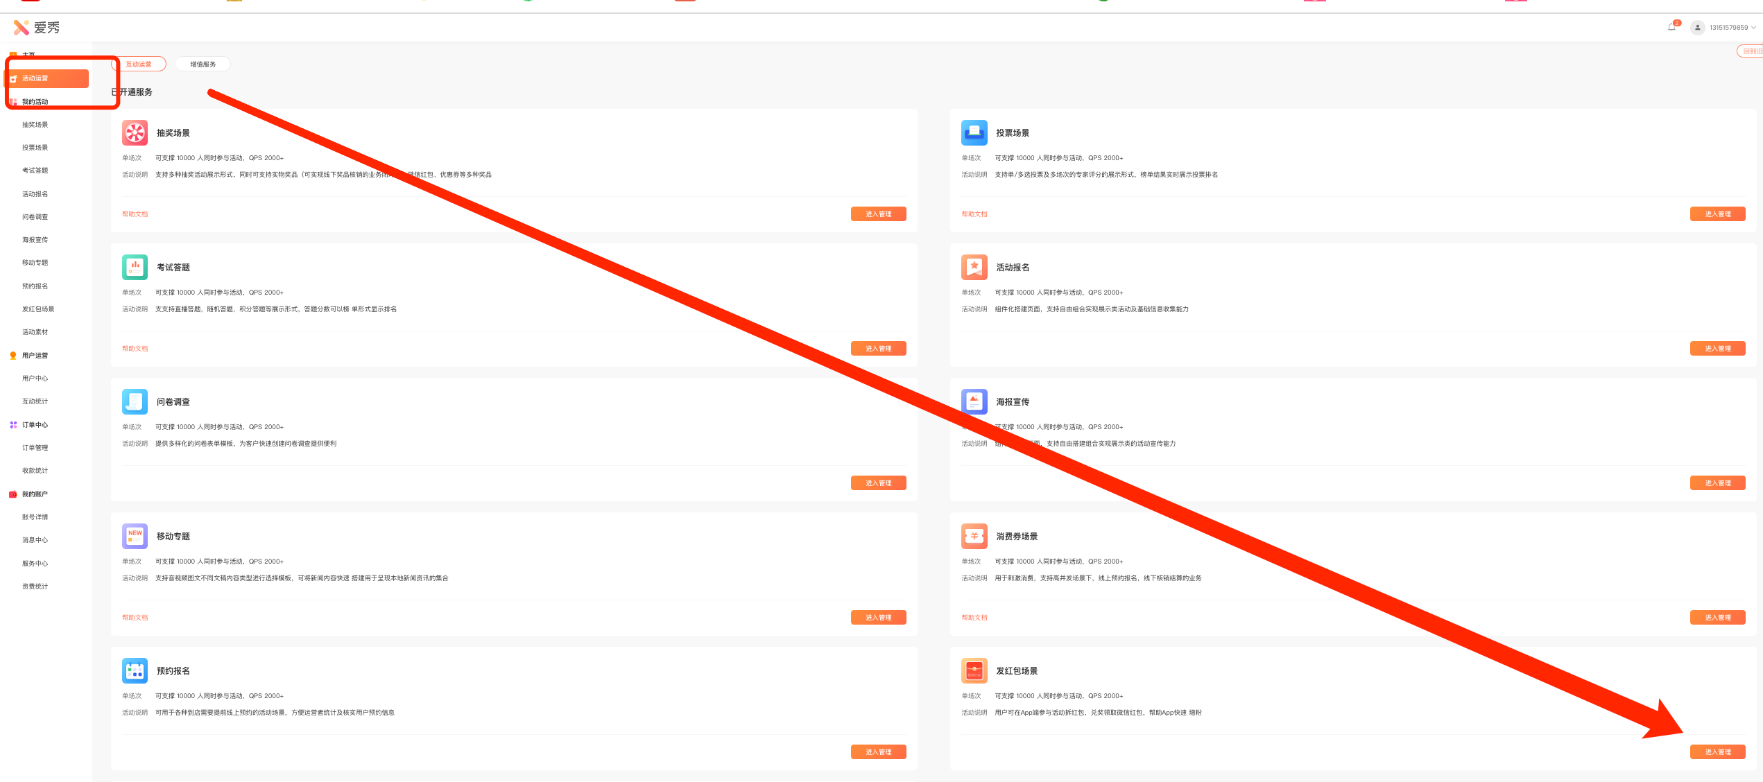This screenshot has width=1763, height=782.
Task: Click the 爱秀 logo
Action: [x=36, y=28]
